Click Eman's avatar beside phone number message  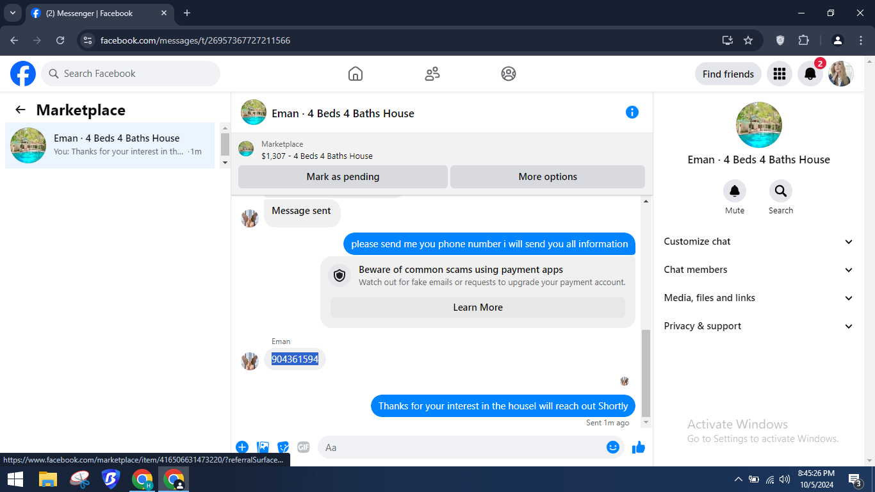[250, 361]
